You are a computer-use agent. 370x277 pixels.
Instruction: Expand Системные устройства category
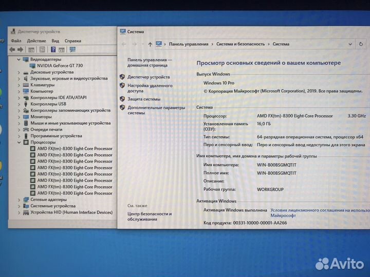point(19,206)
